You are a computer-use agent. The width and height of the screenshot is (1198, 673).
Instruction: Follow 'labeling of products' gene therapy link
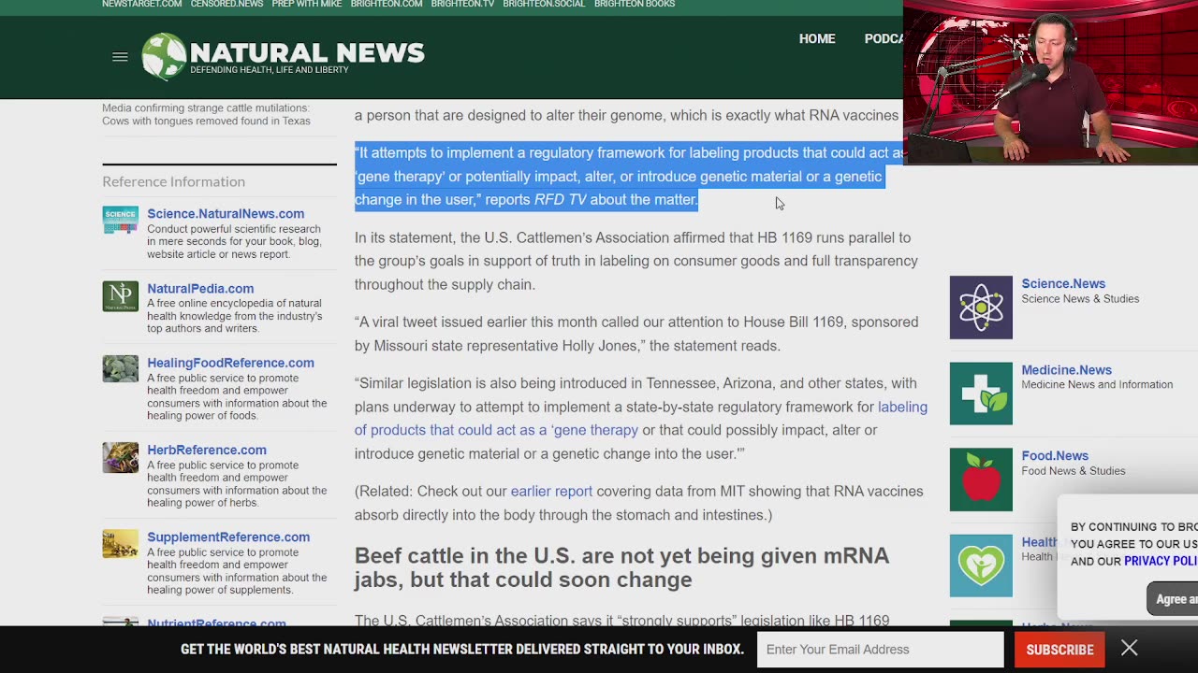coord(640,419)
